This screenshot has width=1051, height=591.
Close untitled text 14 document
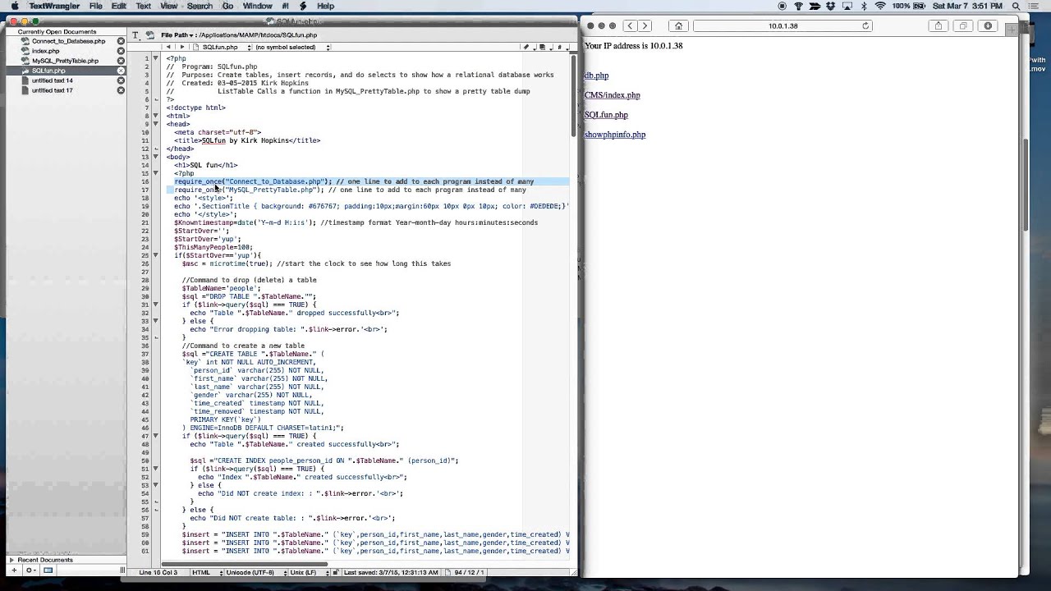(121, 80)
